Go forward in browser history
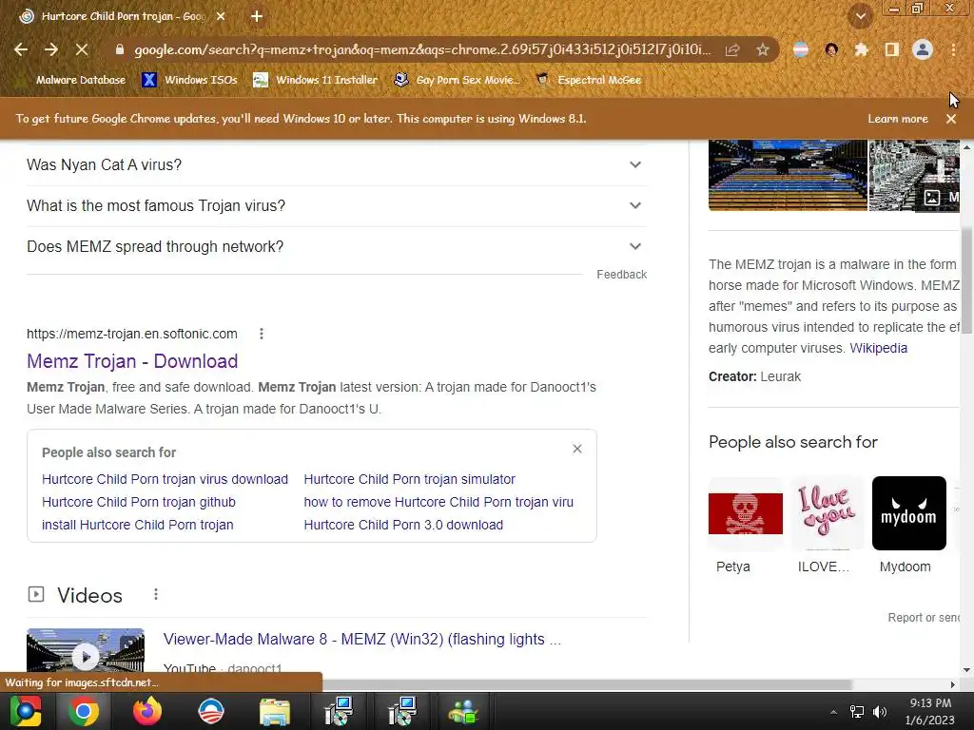 (51, 49)
